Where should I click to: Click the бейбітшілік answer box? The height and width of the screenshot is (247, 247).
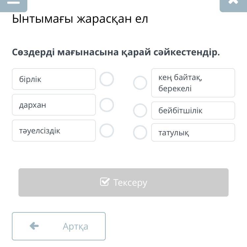pos(193,111)
